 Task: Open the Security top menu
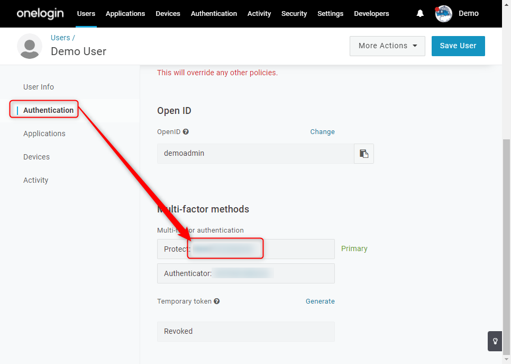(x=294, y=13)
